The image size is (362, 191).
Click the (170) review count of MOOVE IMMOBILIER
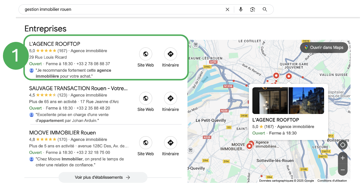(62, 139)
